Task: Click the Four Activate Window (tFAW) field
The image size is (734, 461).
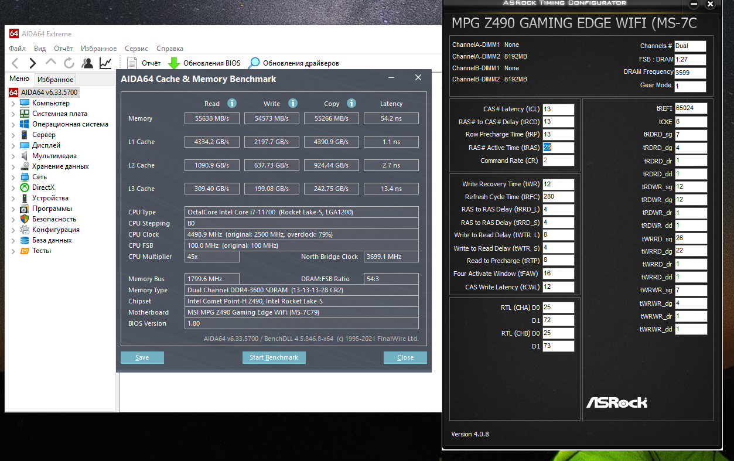Action: (x=558, y=274)
